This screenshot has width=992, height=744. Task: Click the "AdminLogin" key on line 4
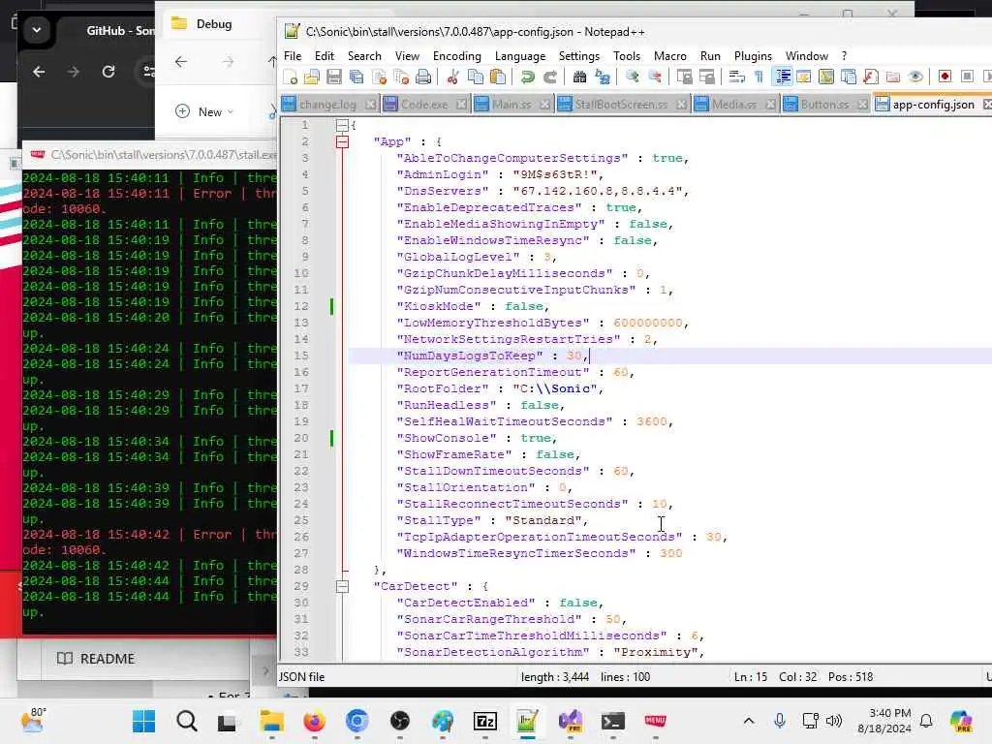pyautogui.click(x=442, y=174)
